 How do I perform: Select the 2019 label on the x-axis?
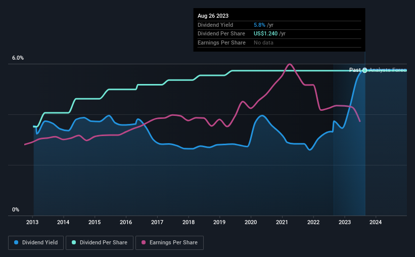219,222
